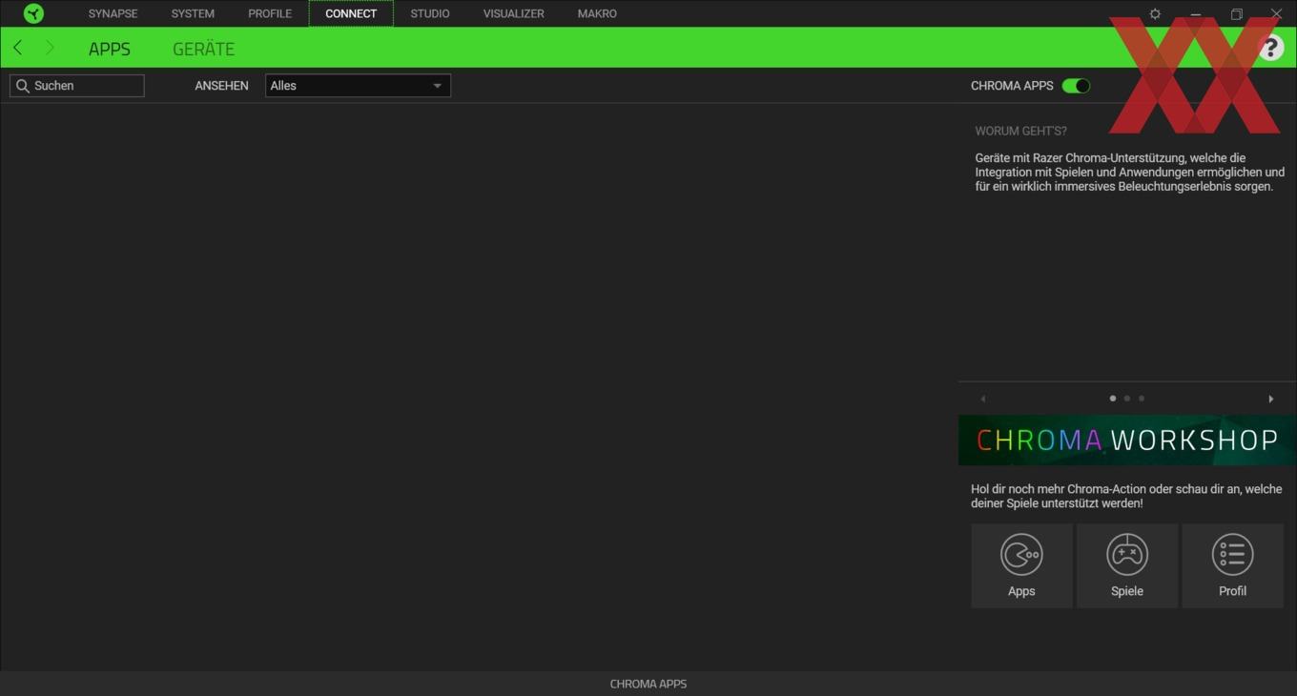The image size is (1297, 696).
Task: Select the Connect tab
Action: pos(351,13)
